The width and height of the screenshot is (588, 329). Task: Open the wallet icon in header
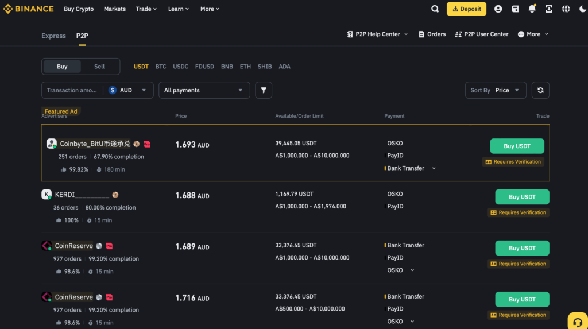tap(515, 9)
